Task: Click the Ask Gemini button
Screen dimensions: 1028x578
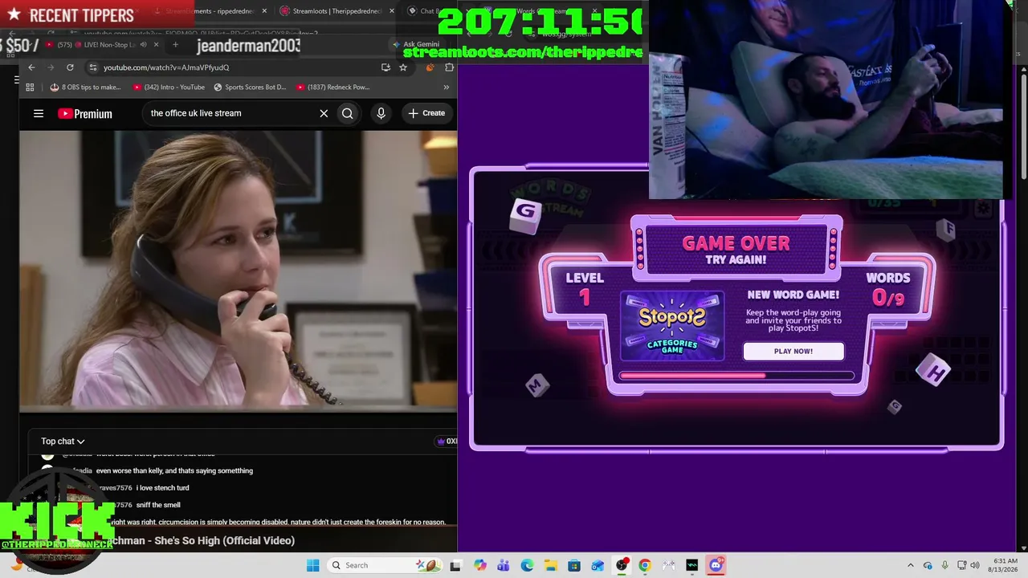Action: click(x=416, y=45)
